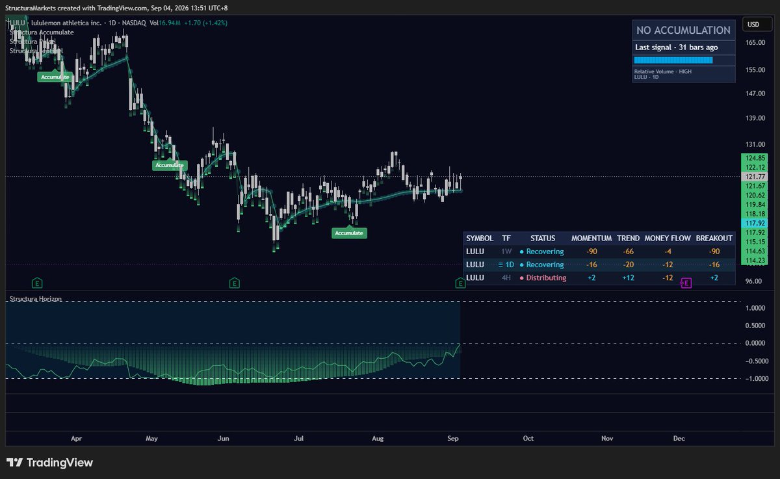Viewport: 780px width, 479px height.
Task: Click the 121.77 current price label
Action: pos(755,177)
